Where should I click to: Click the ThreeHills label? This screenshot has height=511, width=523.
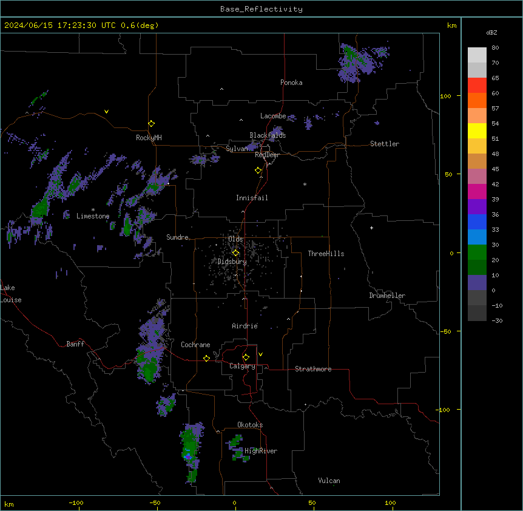point(326,254)
